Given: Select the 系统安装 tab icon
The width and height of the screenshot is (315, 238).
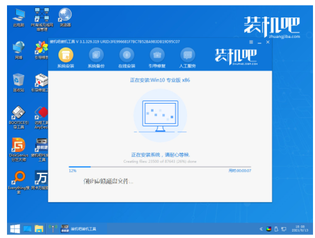Looking at the screenshot, I should [65, 54].
